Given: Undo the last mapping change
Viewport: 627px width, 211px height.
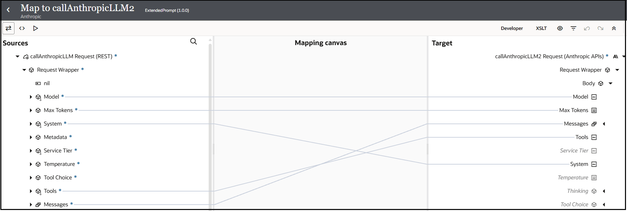Looking at the screenshot, I should click(x=587, y=28).
